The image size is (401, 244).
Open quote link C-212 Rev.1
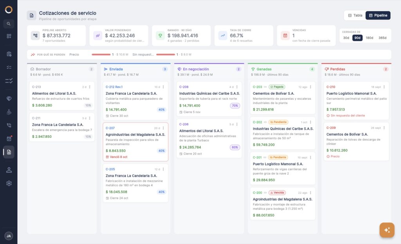pos(114,87)
